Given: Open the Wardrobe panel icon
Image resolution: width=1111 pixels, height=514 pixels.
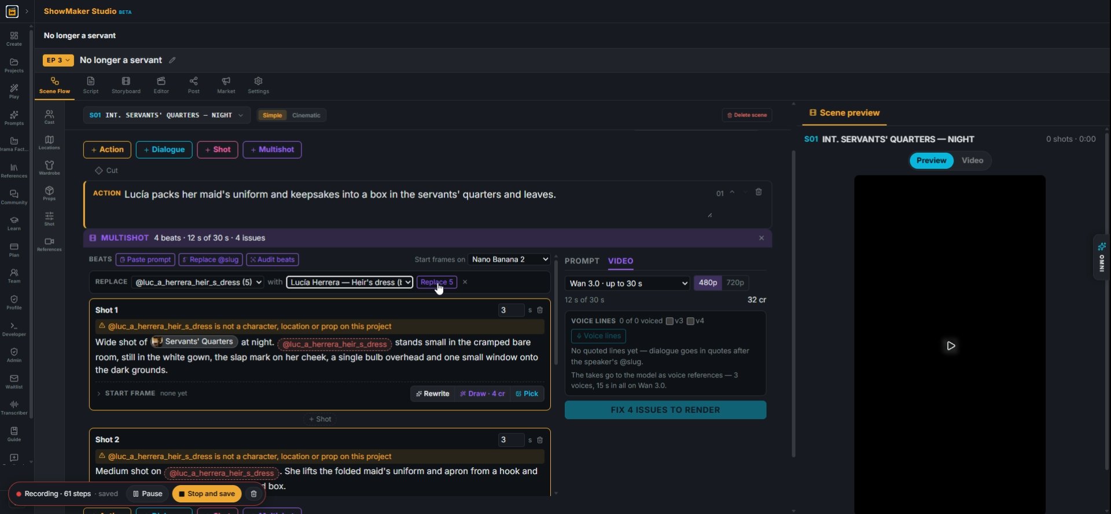Looking at the screenshot, I should click(x=49, y=167).
